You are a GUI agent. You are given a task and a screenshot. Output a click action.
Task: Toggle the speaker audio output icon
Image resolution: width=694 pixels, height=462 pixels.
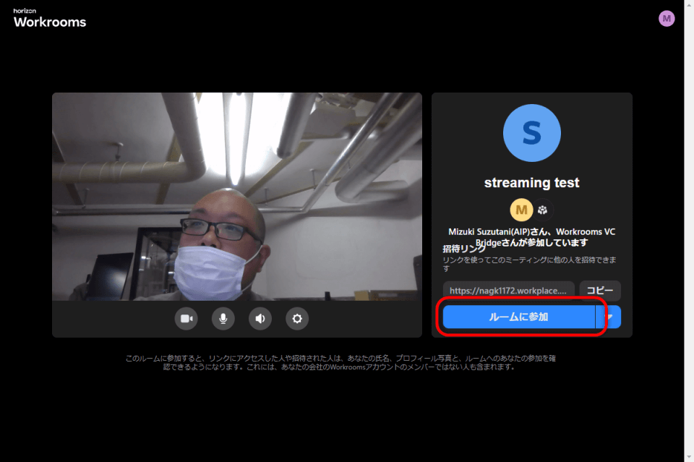point(260,318)
